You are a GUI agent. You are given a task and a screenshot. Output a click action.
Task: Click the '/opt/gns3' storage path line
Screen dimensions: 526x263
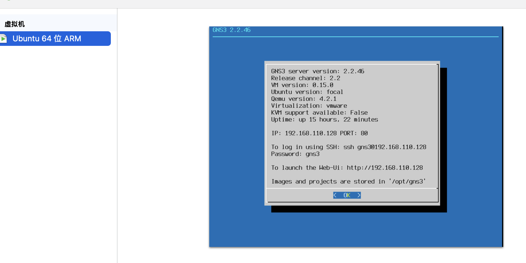[348, 181]
